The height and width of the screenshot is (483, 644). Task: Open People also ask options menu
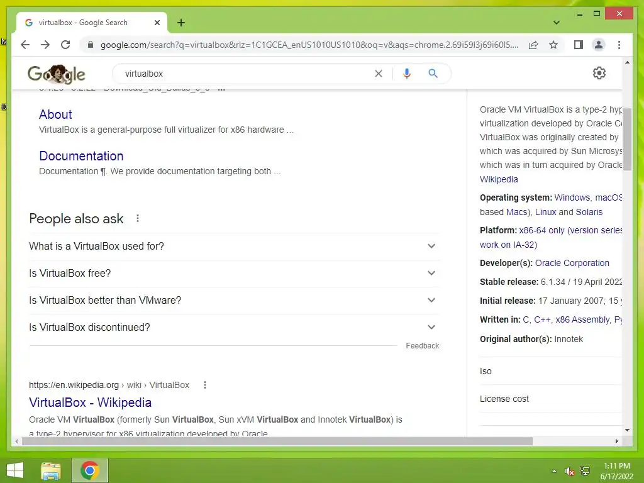[138, 218]
